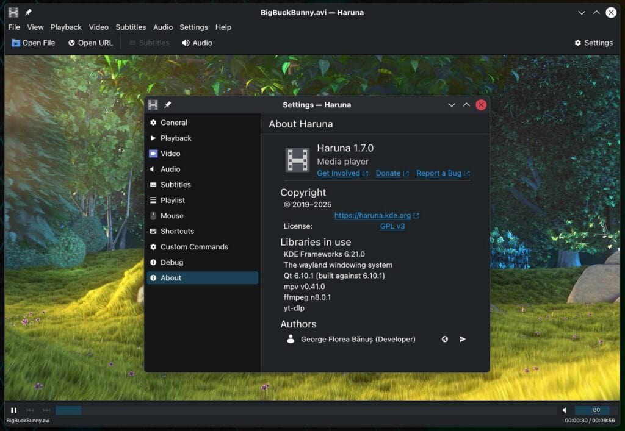Click the chevron-down on the Settings window titlebar
The height and width of the screenshot is (431, 625).
(452, 104)
